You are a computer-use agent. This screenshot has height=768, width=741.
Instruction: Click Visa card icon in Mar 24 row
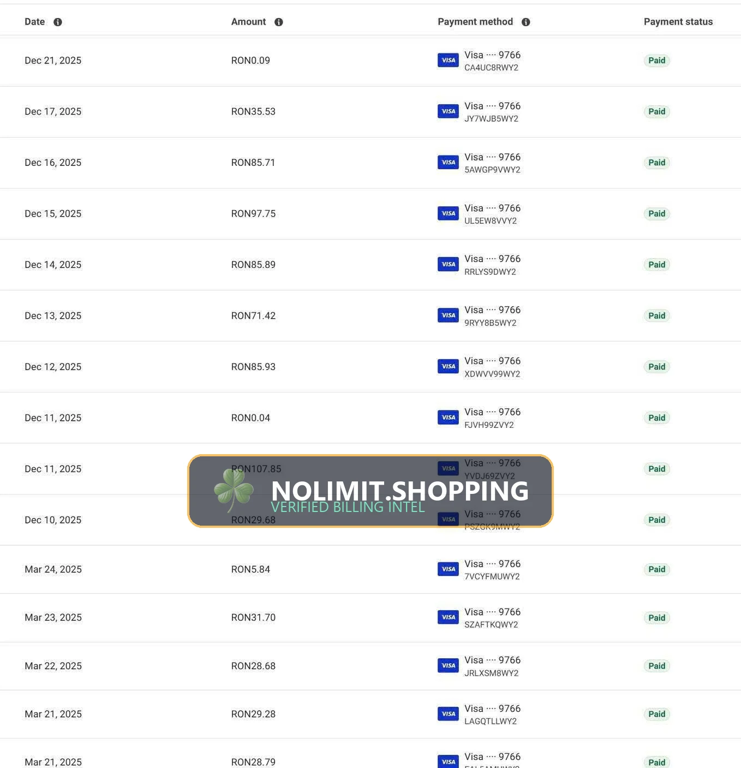tap(448, 569)
